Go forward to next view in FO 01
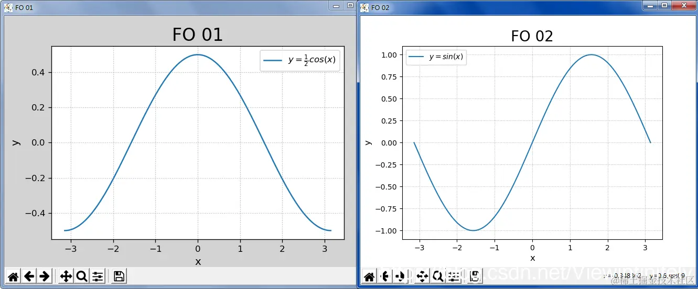Image resolution: width=698 pixels, height=289 pixels. pos(45,276)
